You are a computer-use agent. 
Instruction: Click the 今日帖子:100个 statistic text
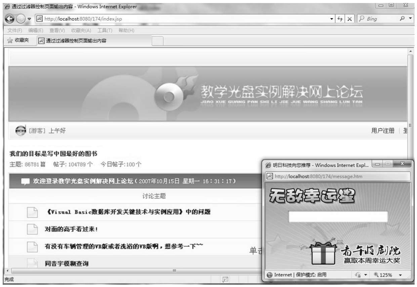(x=121, y=164)
